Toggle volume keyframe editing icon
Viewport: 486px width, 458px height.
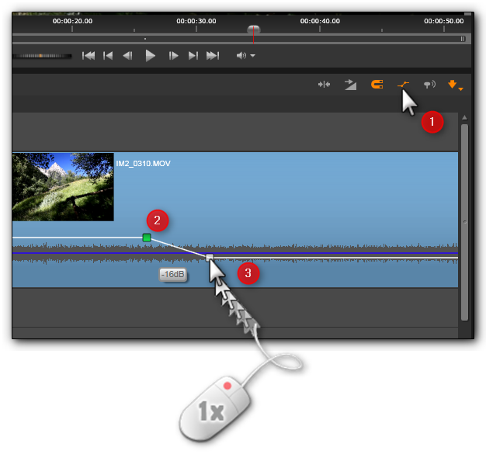403,85
